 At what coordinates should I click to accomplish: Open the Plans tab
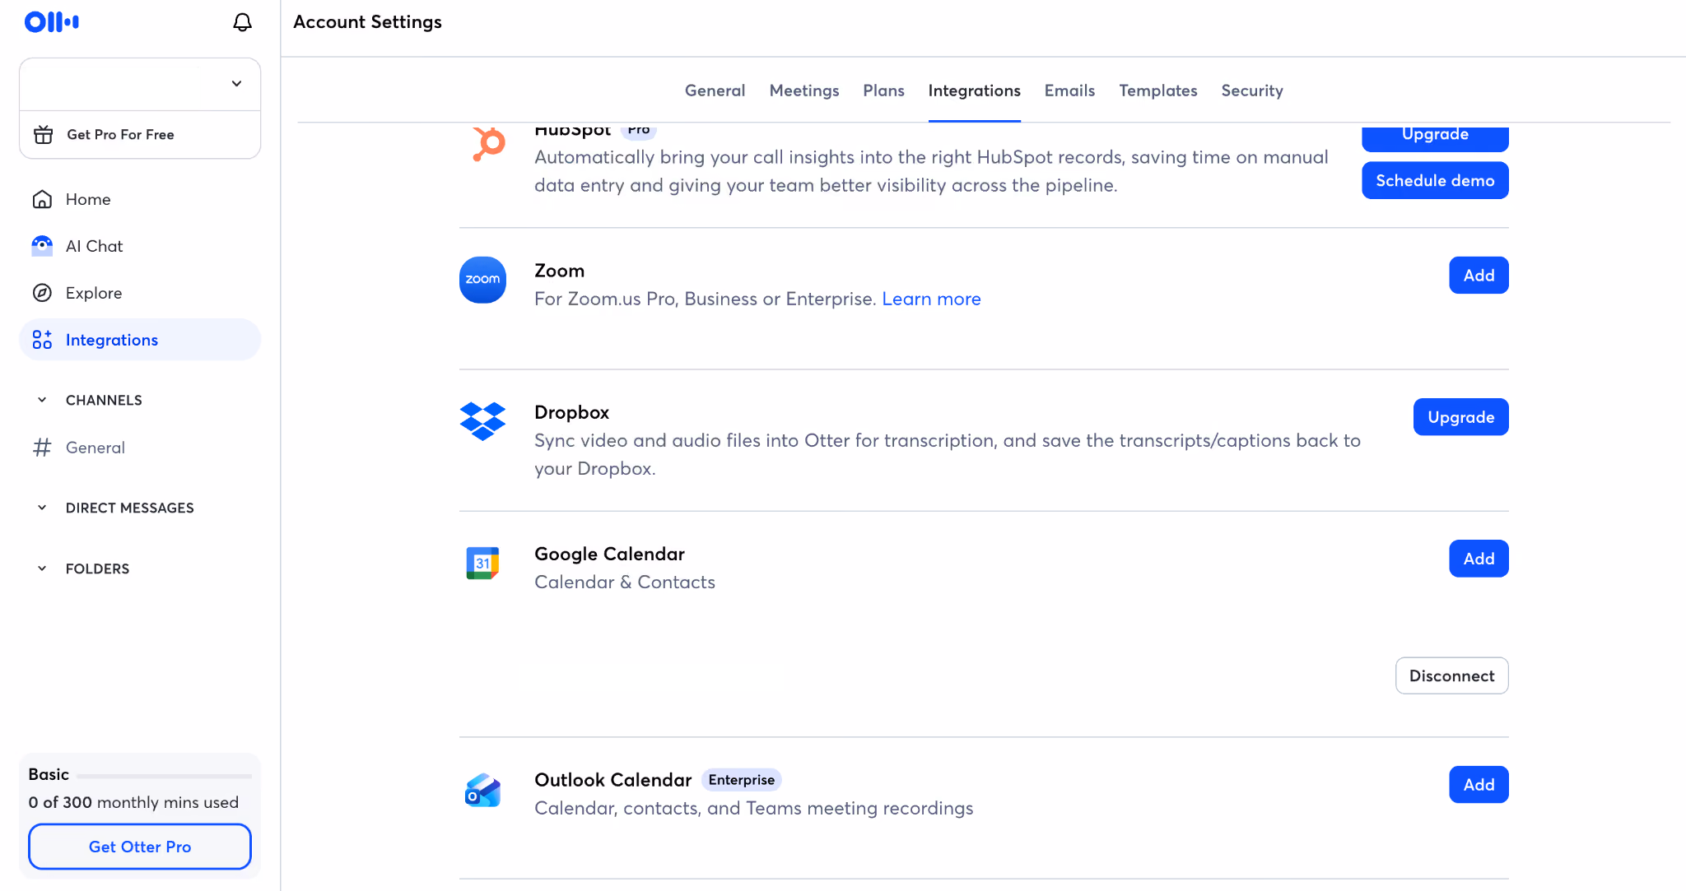point(883,90)
